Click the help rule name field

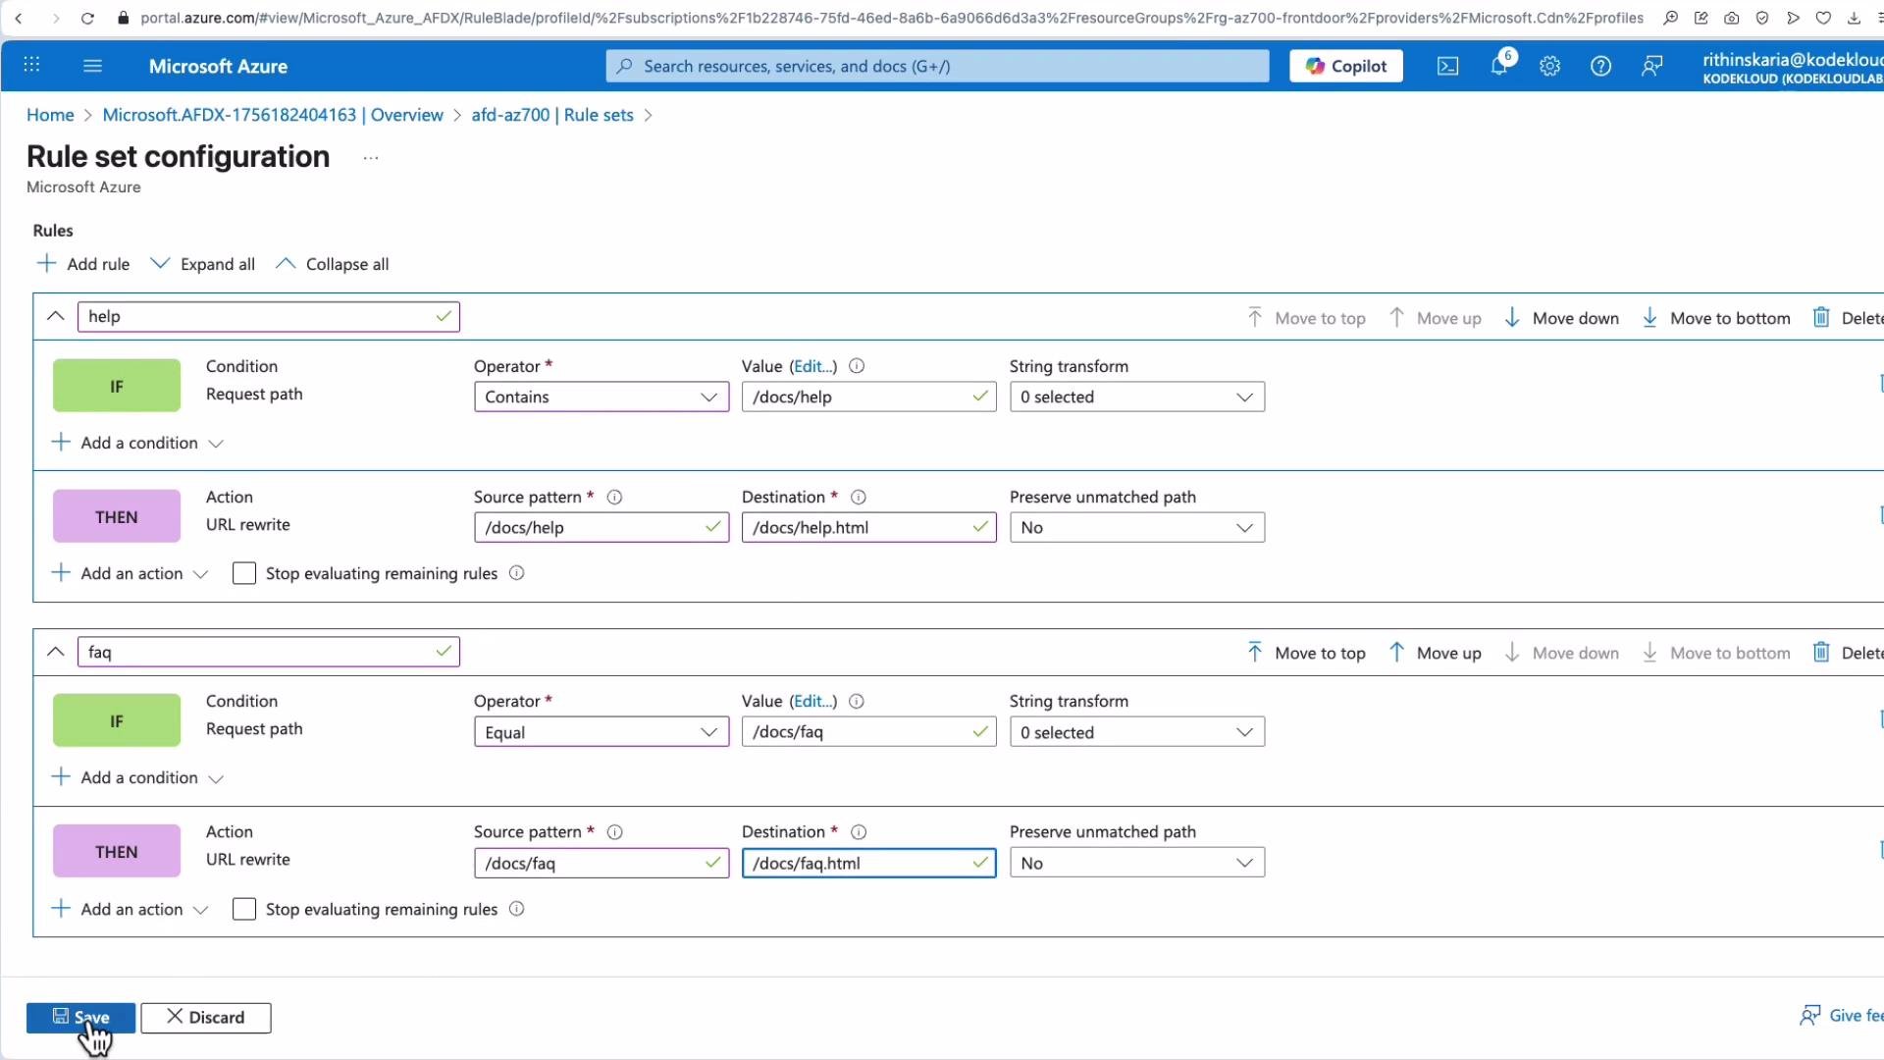click(268, 316)
